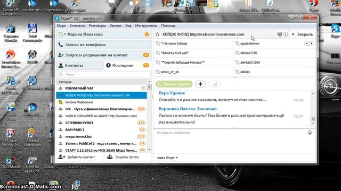Click the chat notifications icon next to info
The image size is (341, 191).
pyautogui.click(x=280, y=34)
